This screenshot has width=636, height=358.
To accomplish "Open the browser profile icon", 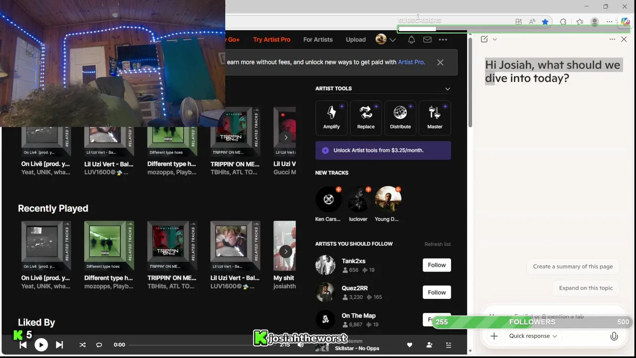I will tap(594, 22).
